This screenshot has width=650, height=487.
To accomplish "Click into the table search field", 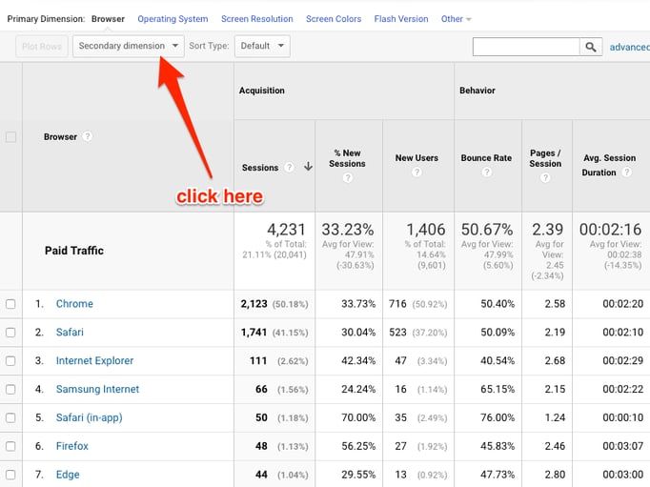I will point(526,47).
